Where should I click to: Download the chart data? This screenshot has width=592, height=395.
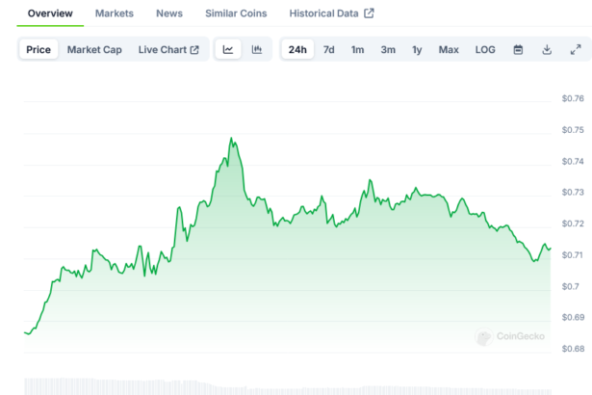(x=547, y=49)
